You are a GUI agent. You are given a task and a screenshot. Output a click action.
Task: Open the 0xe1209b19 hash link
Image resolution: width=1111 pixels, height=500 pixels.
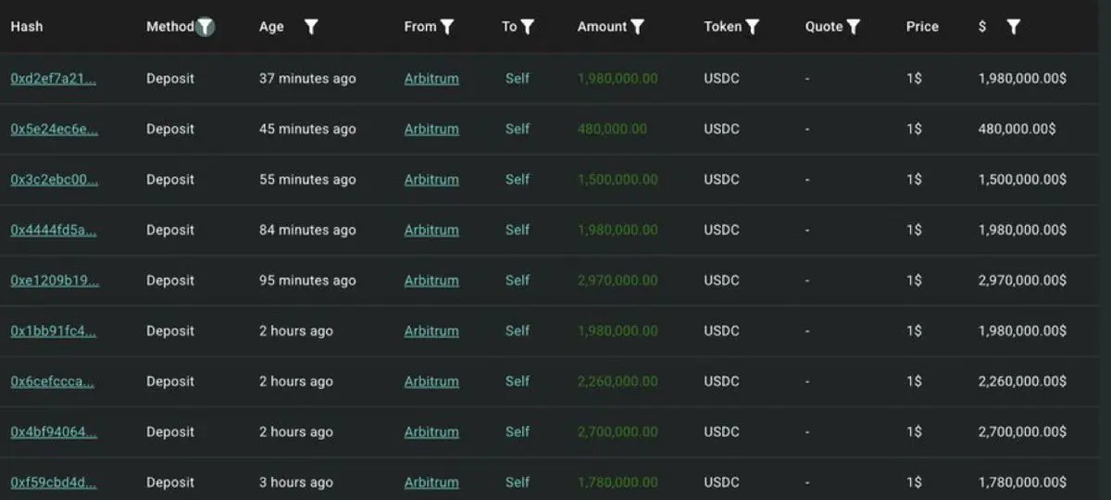coord(54,281)
